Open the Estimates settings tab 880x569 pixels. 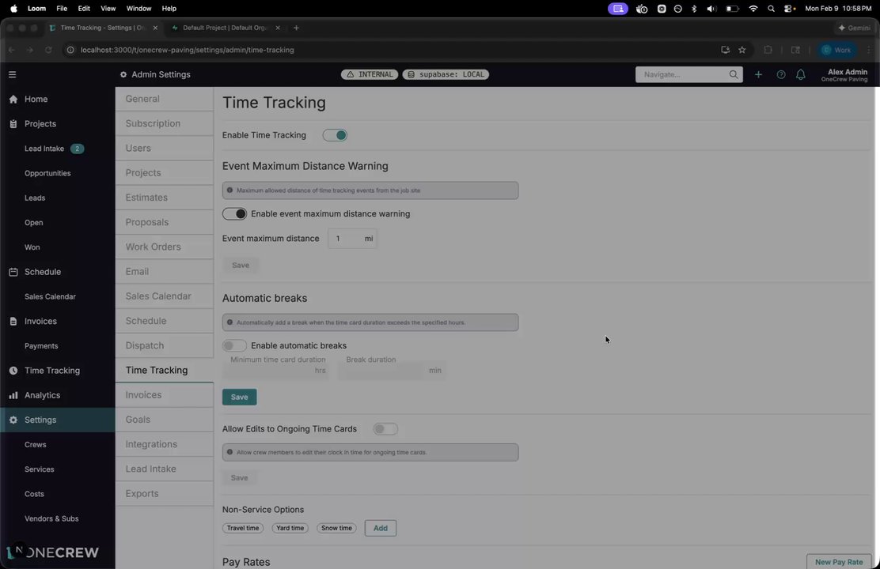[x=165, y=198]
